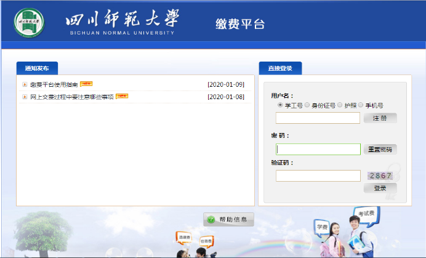Image resolution: width=426 pixels, height=258 pixels.
Task: Select the 学工号 radio option
Action: click(280, 105)
